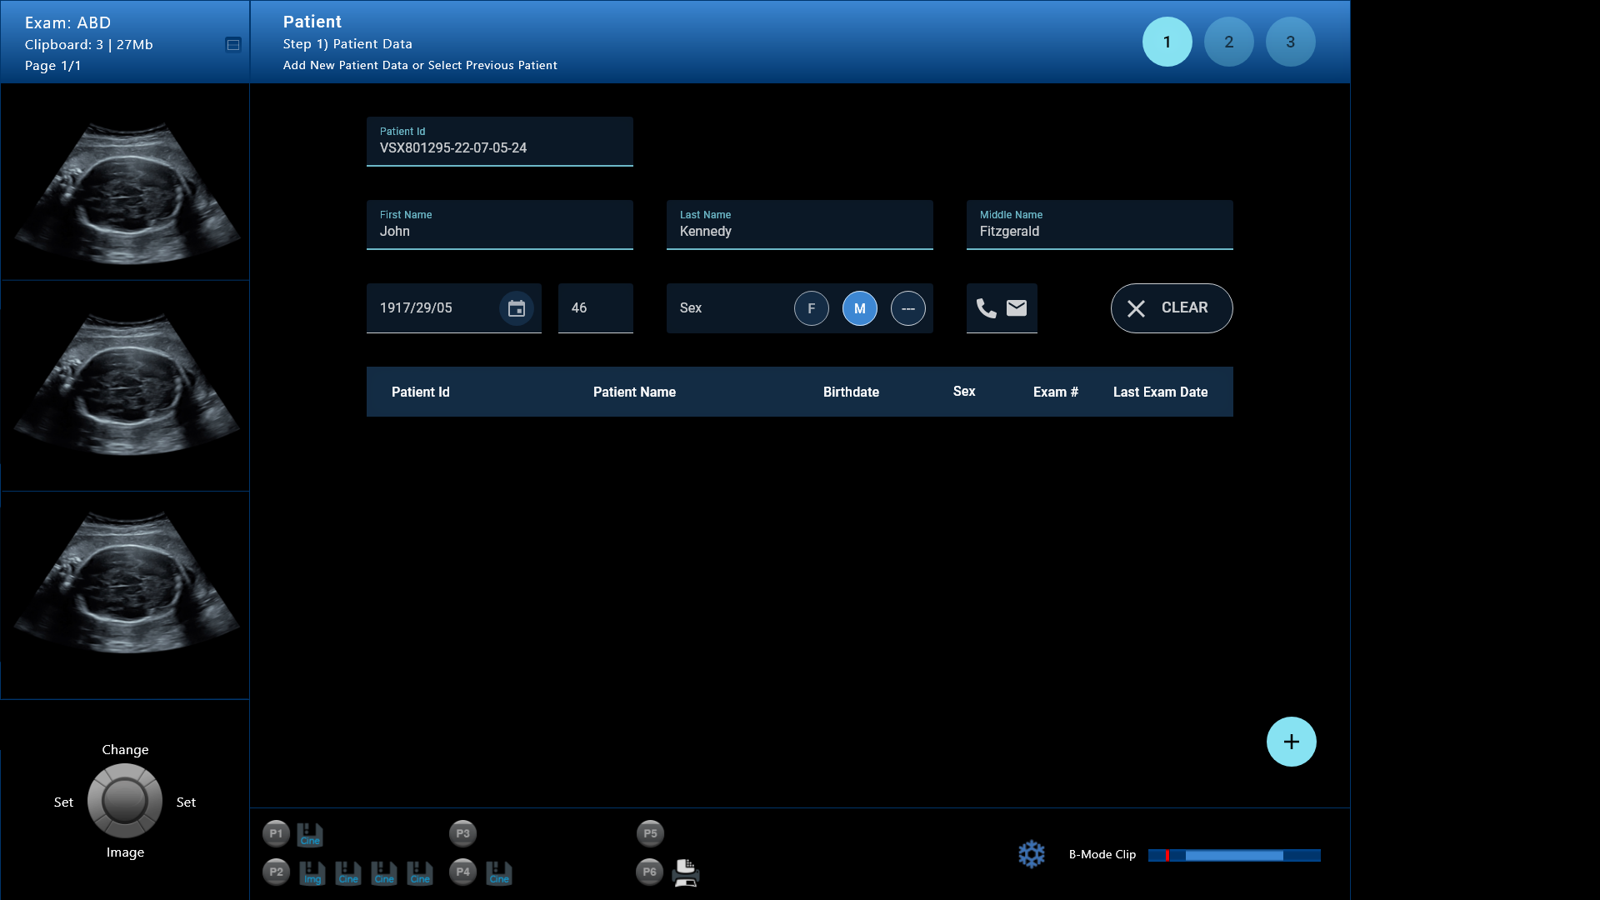Collapse the clipboard panel icon
Screen dimensions: 1600x900
233,45
